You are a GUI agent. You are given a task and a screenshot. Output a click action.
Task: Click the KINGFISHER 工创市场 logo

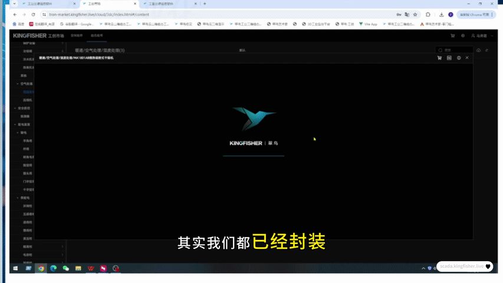[38, 35]
